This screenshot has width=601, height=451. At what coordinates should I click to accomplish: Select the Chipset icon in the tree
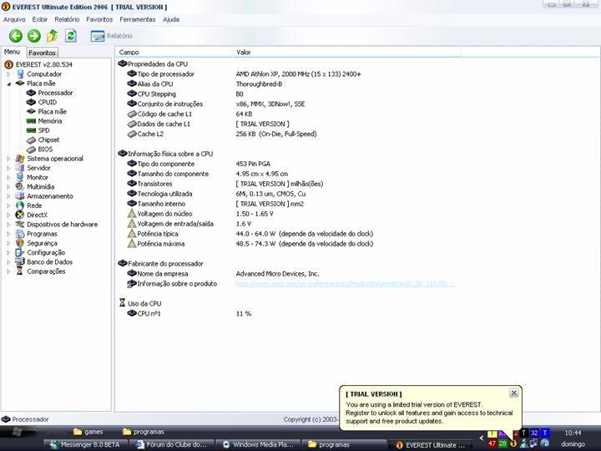[31, 140]
